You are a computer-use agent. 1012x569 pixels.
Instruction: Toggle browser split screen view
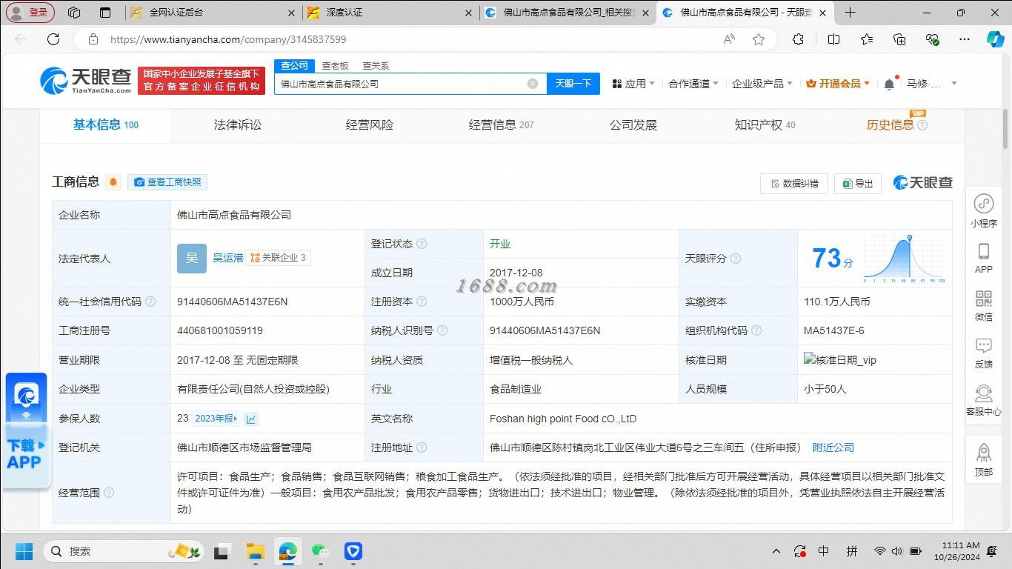(x=833, y=39)
